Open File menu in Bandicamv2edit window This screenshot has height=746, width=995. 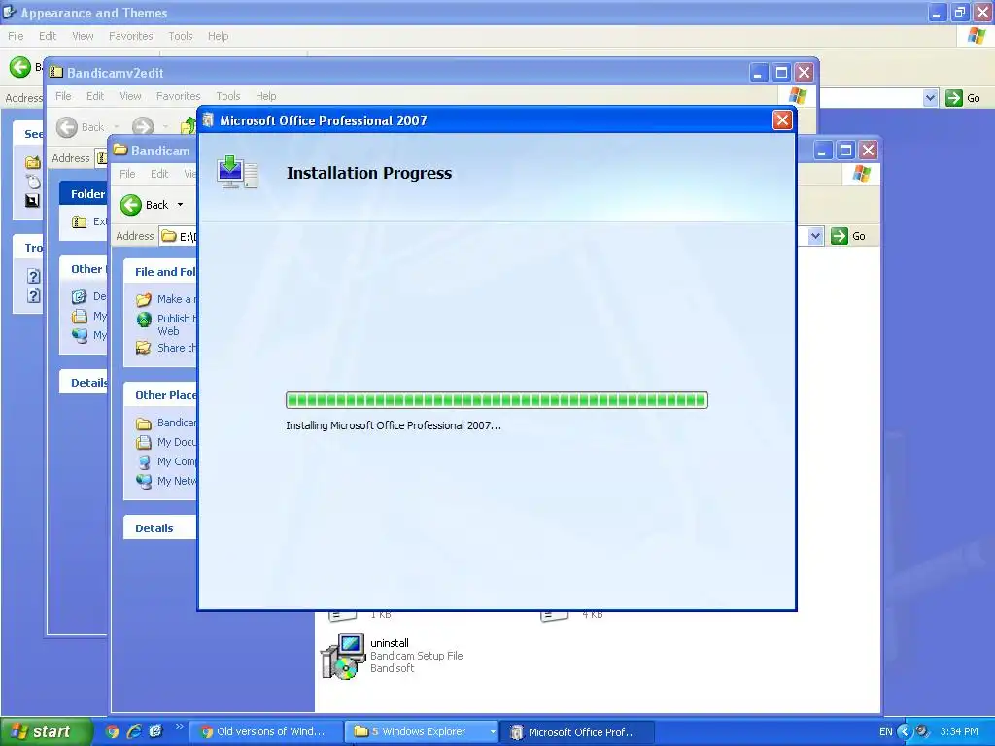coord(63,96)
